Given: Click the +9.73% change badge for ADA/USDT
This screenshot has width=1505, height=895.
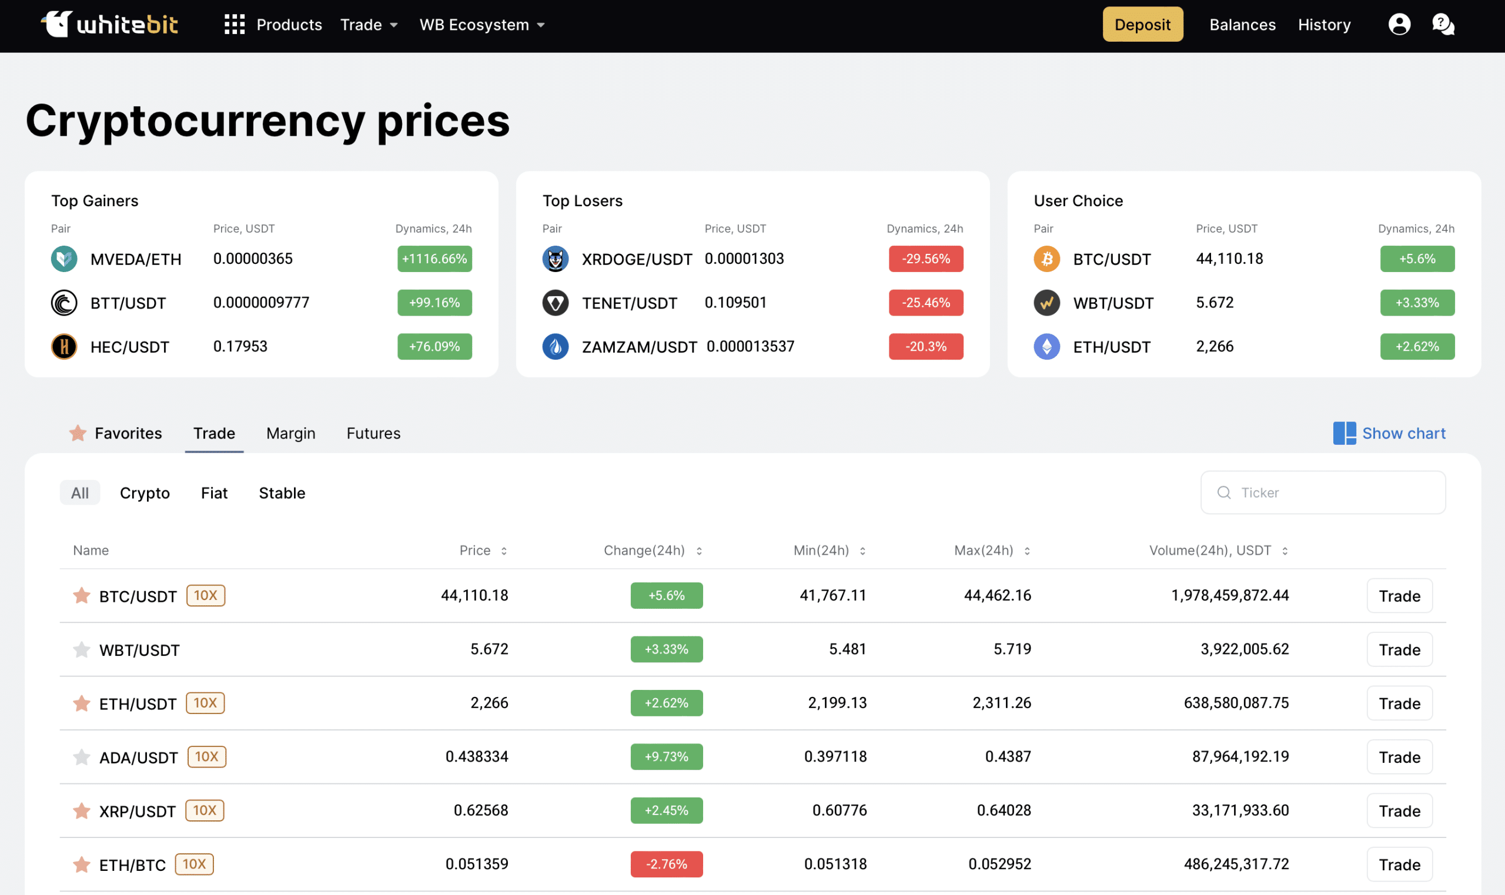Looking at the screenshot, I should 667,757.
